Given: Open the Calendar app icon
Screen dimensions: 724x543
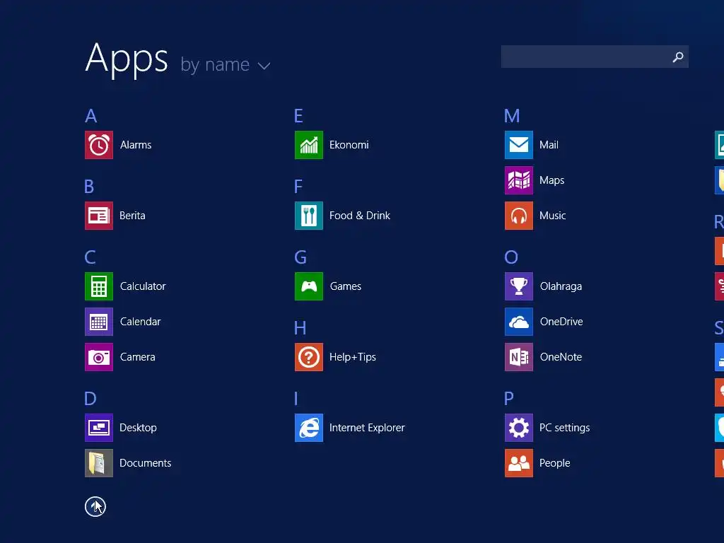Looking at the screenshot, I should point(99,322).
